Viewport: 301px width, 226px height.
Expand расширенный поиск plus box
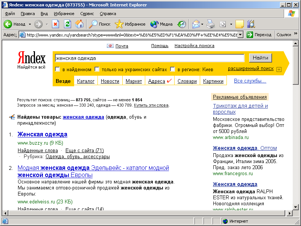click(x=279, y=70)
